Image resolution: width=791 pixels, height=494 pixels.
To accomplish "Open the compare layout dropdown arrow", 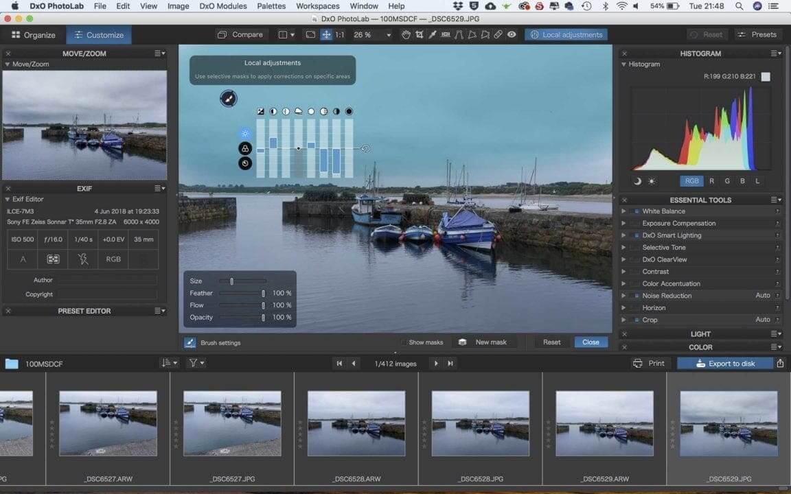I will click(x=292, y=35).
